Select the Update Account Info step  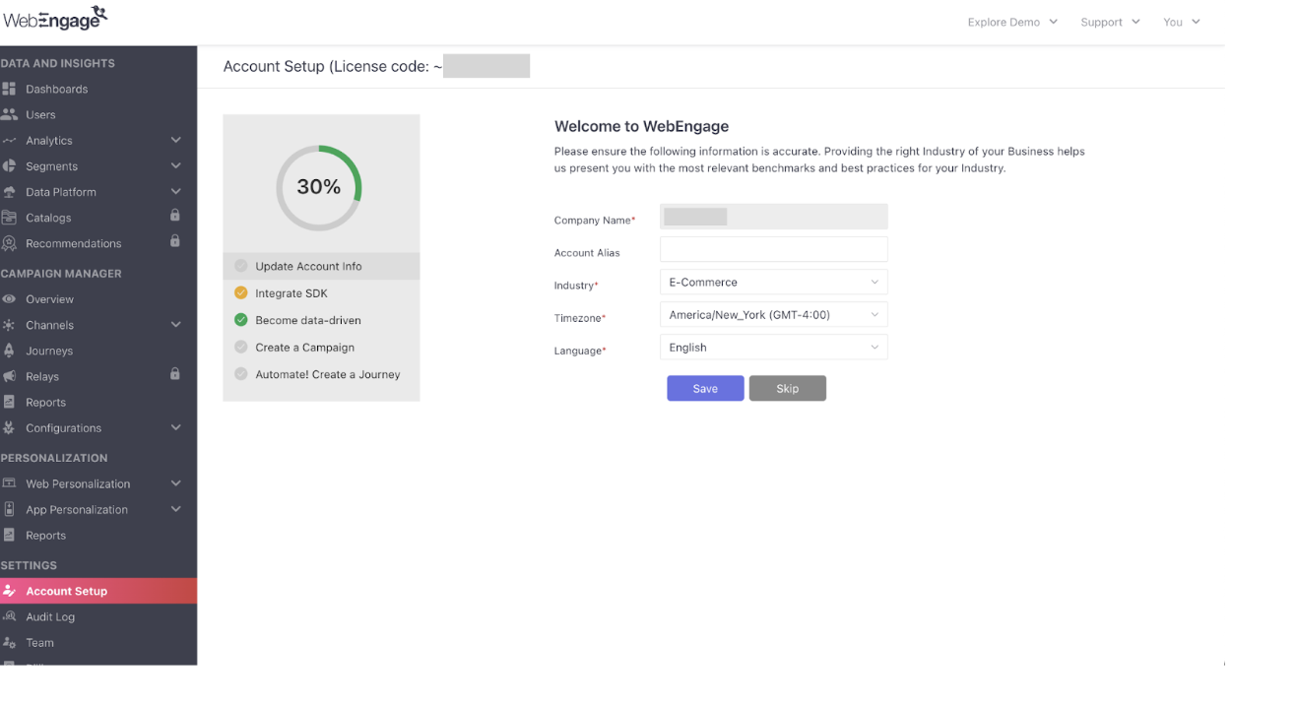[321, 266]
